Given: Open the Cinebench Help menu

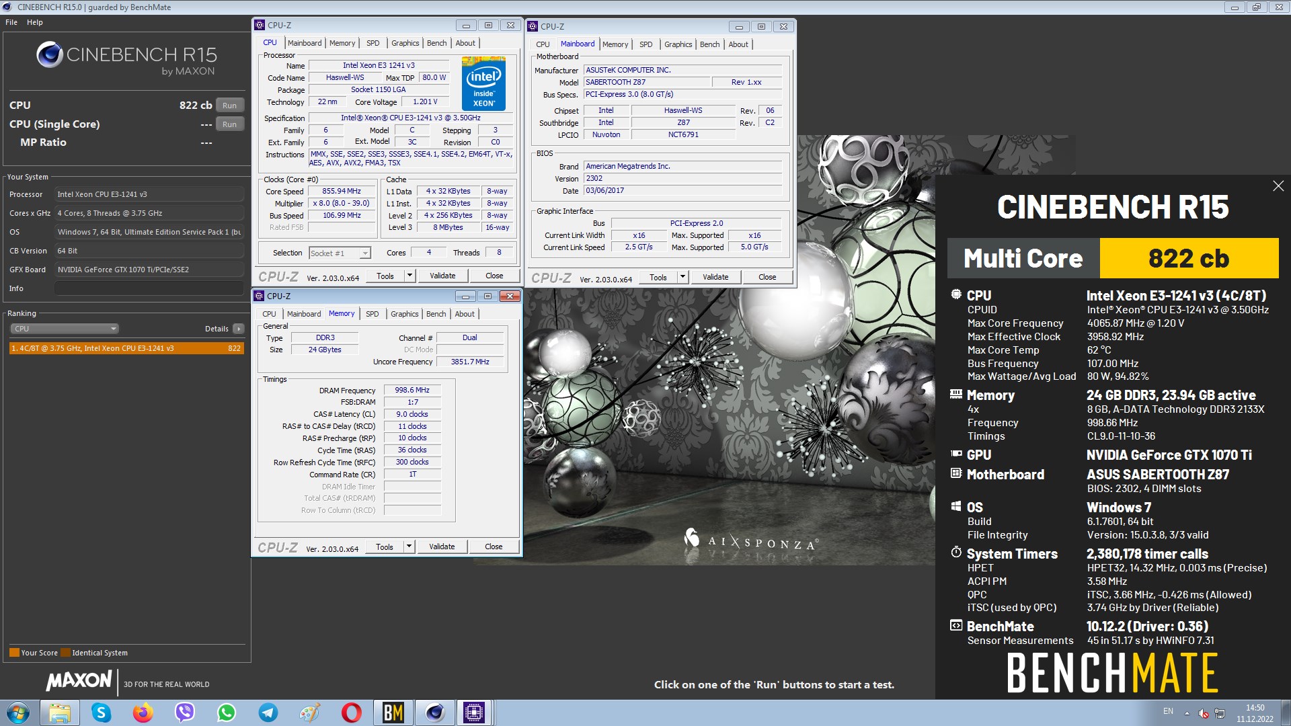Looking at the screenshot, I should tap(35, 22).
